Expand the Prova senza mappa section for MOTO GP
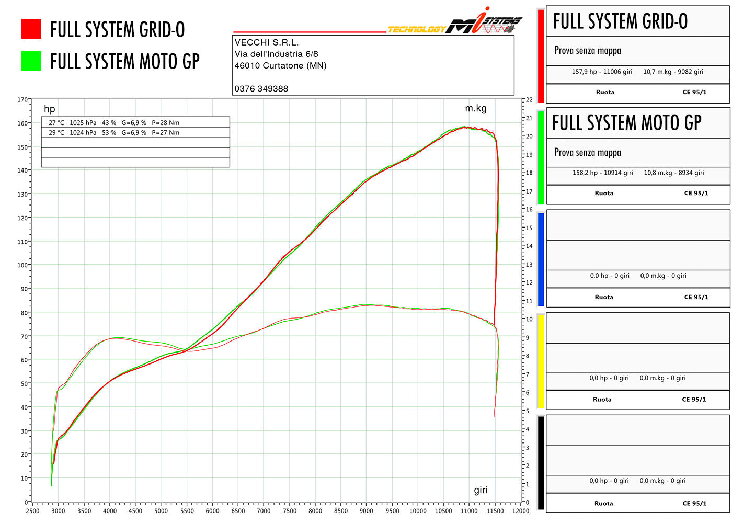The image size is (732, 523). (588, 153)
